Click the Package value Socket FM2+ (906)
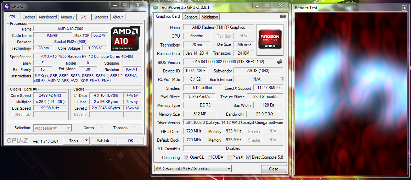Image resolution: width=411 pixels, height=180 pixels. tap(70, 42)
